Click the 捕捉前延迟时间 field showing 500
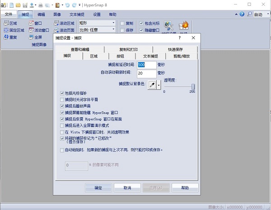 click(x=147, y=65)
